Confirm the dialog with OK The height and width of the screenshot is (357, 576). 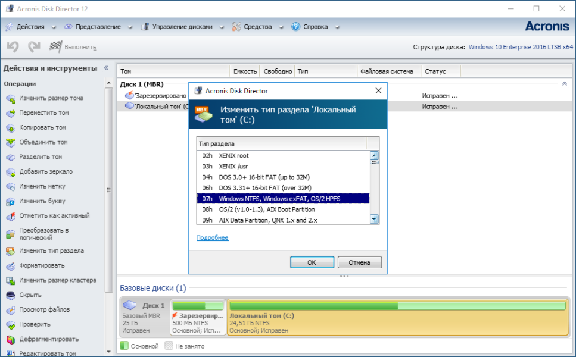click(x=312, y=262)
